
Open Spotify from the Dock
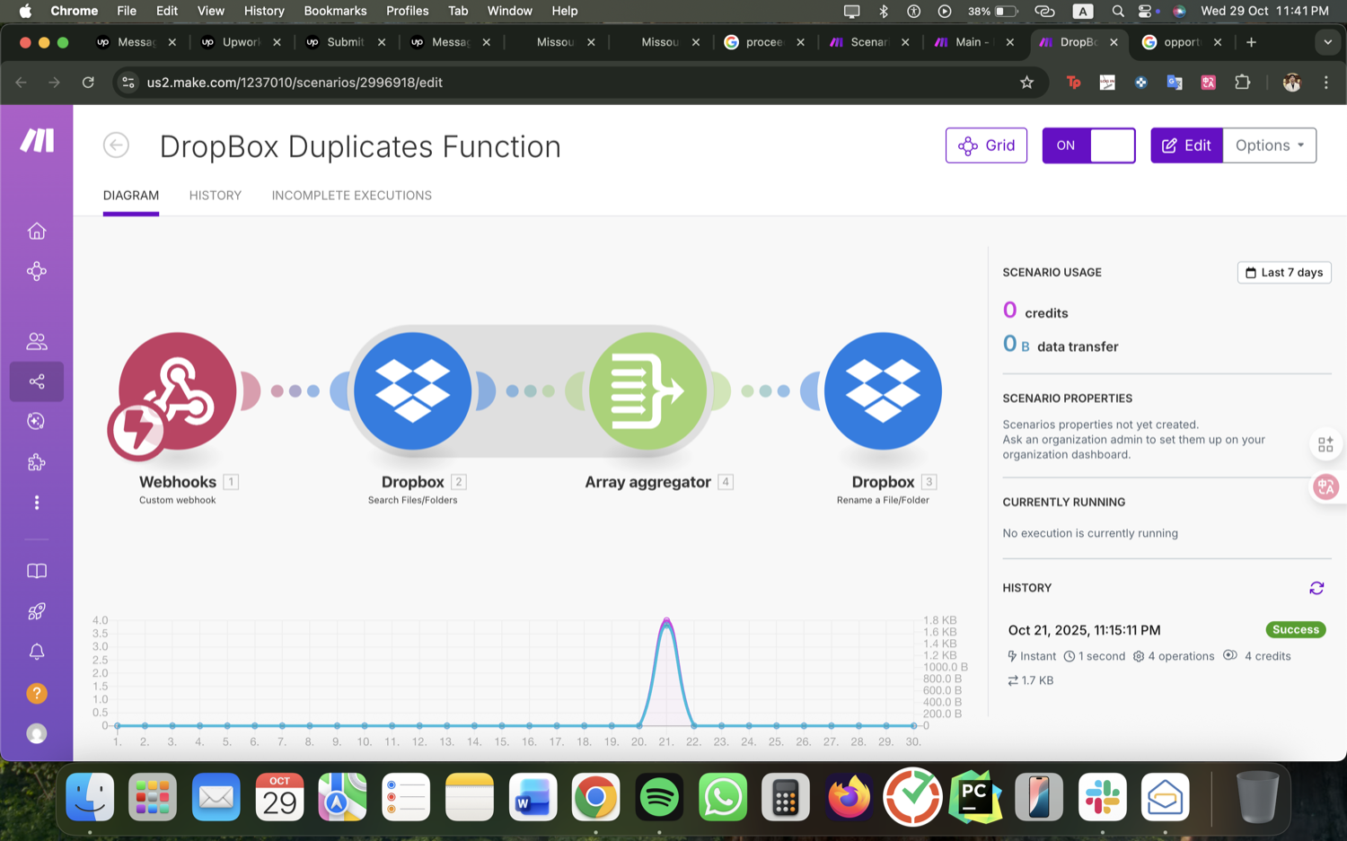(659, 797)
